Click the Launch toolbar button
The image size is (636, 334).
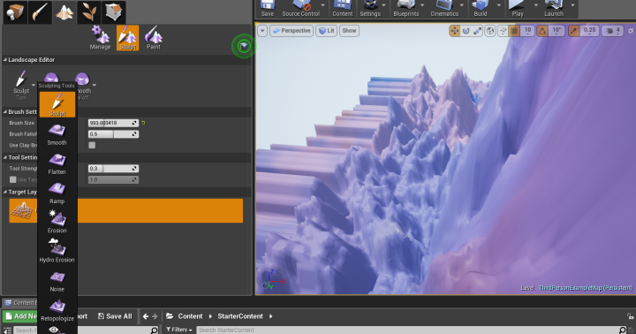[554, 9]
